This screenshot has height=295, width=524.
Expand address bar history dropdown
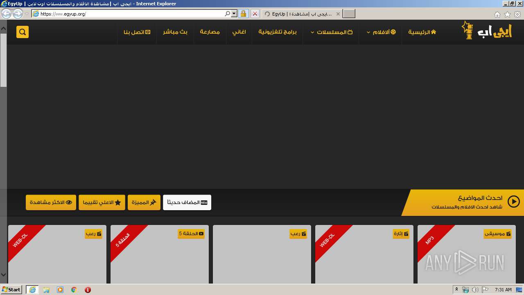point(234,14)
